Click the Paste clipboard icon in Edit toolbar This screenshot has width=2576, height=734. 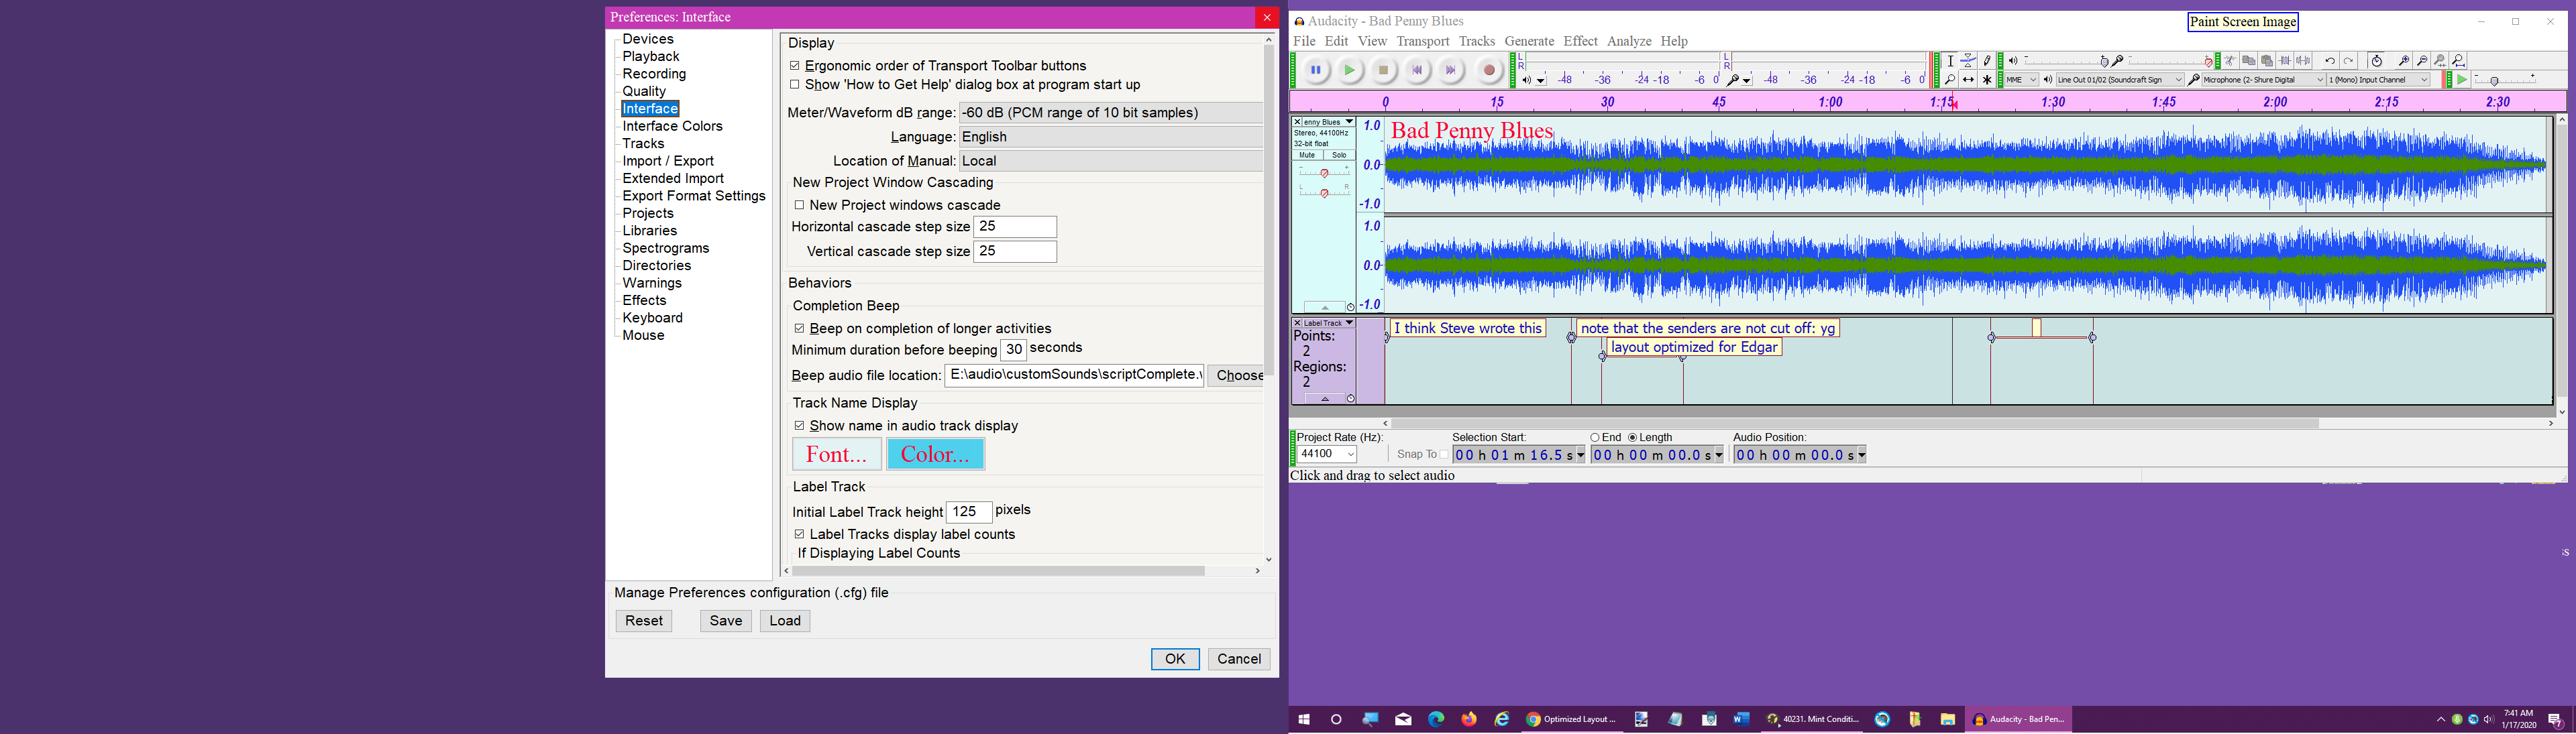tap(2267, 61)
